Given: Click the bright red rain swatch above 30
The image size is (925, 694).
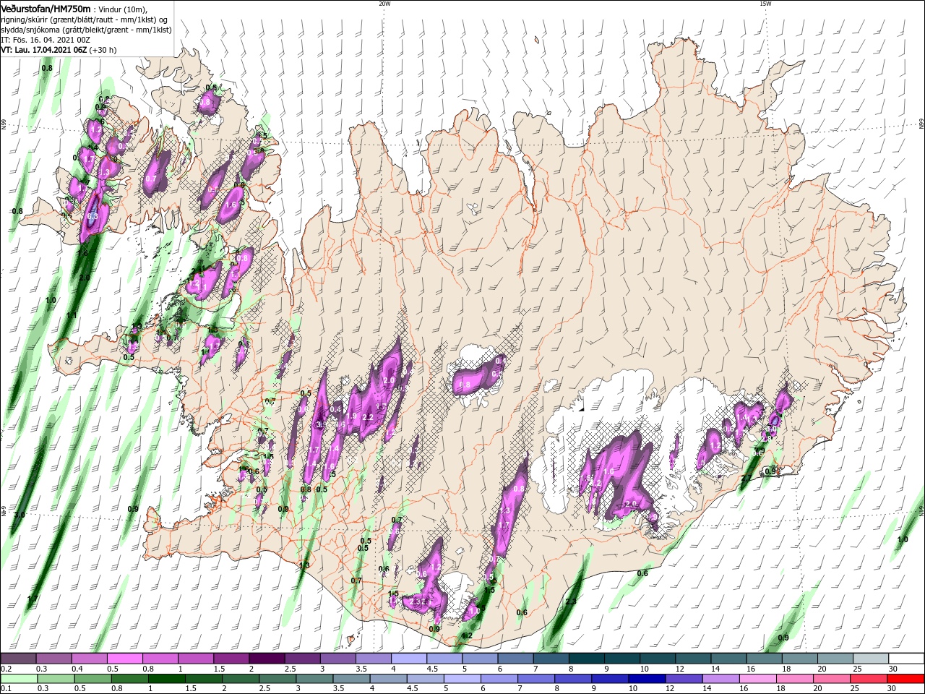Looking at the screenshot, I should coord(905,679).
